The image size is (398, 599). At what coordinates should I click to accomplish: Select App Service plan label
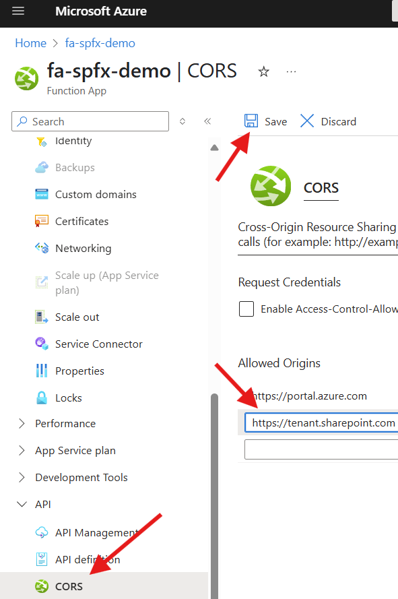tap(75, 451)
